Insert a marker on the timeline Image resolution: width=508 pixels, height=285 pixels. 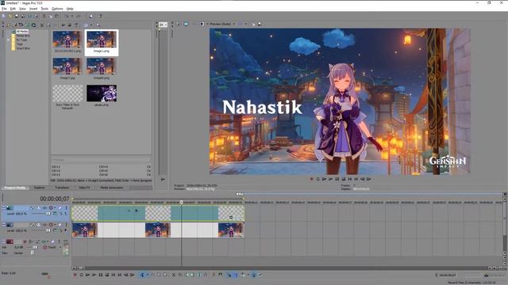(214, 275)
